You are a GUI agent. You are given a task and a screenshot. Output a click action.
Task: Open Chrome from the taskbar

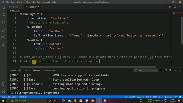[75, 100]
